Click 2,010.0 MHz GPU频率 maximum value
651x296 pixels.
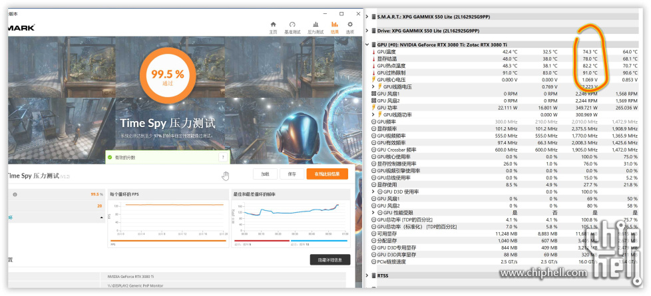586,122
